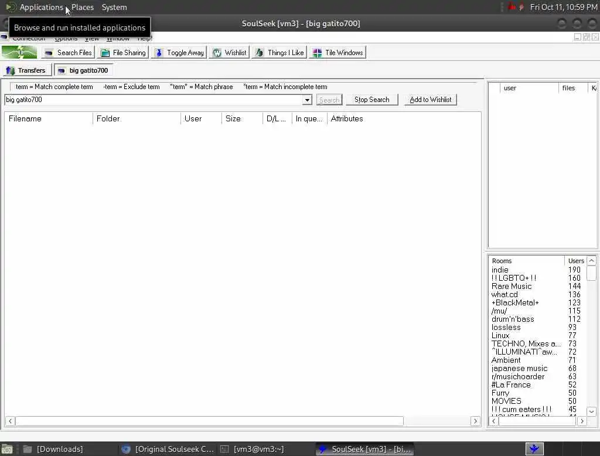Open the System menu
Screen dimensions: 600x456
114,7
